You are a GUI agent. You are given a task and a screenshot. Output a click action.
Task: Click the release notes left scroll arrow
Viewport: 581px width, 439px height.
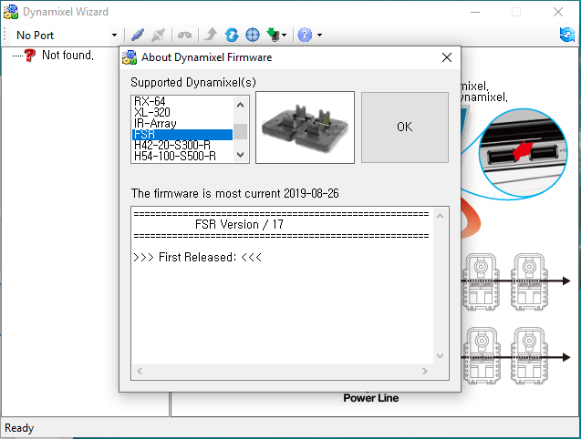[140, 371]
